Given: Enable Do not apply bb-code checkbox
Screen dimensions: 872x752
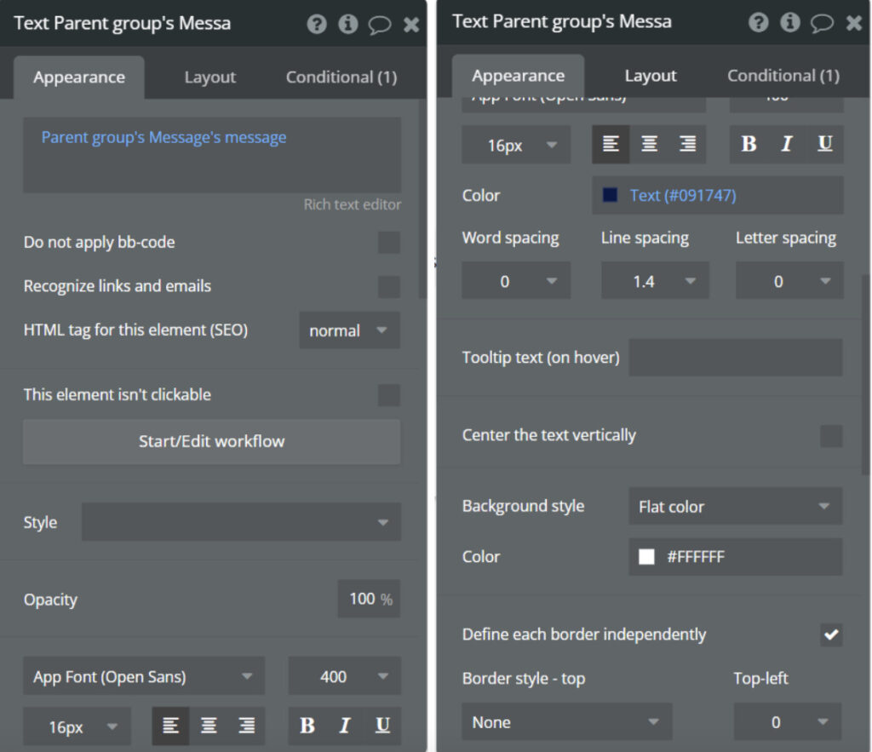Looking at the screenshot, I should click(389, 243).
